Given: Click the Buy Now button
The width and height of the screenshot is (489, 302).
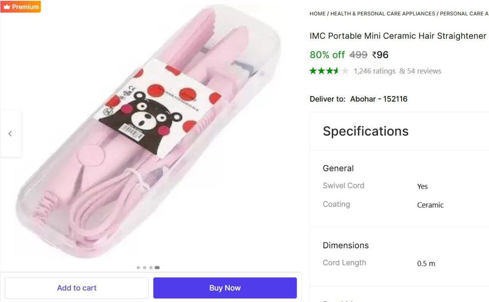Looking at the screenshot, I should point(225,288).
